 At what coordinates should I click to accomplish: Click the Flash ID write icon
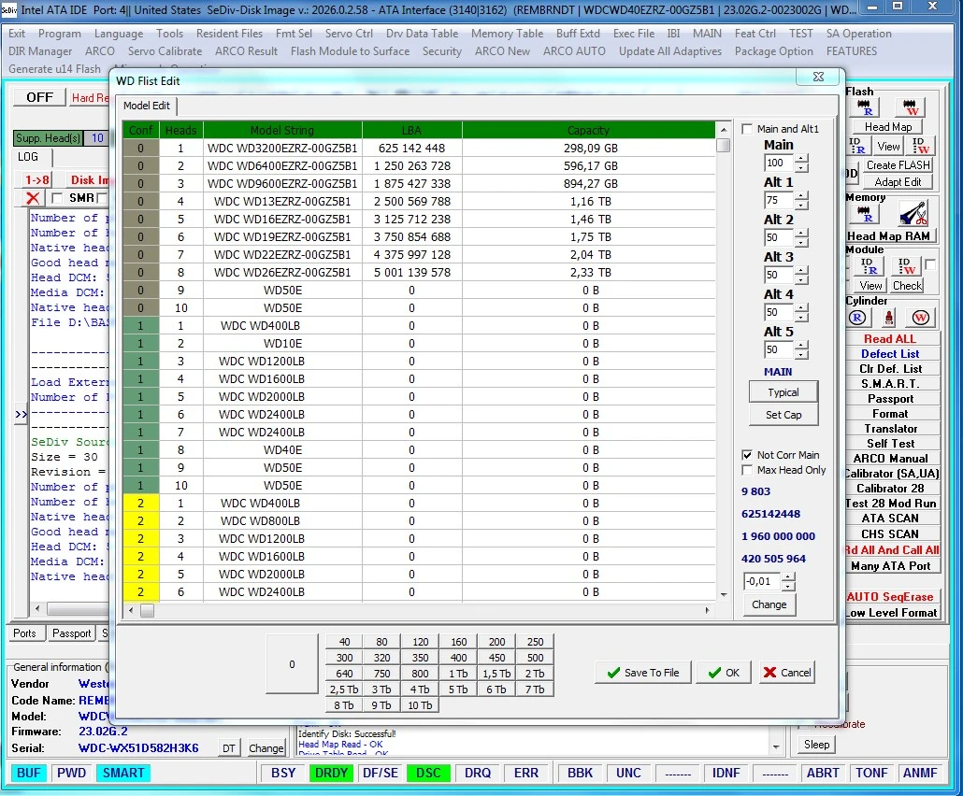[921, 146]
